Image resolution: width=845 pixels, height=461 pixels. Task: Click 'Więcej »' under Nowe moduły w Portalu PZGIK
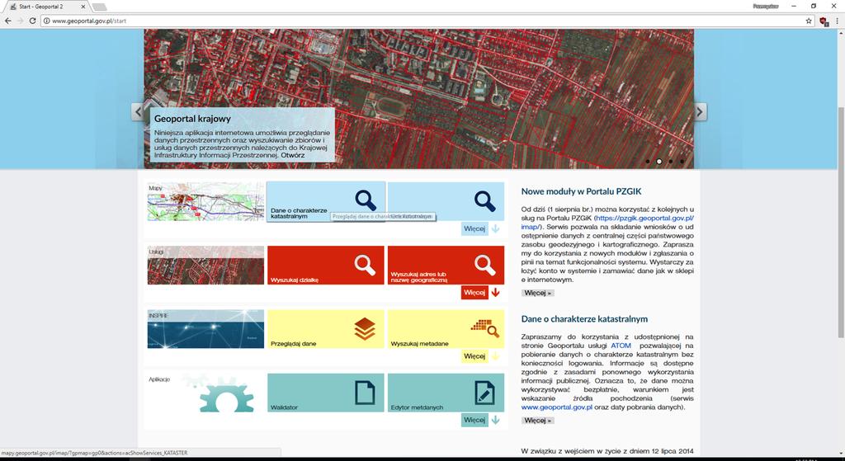click(537, 293)
